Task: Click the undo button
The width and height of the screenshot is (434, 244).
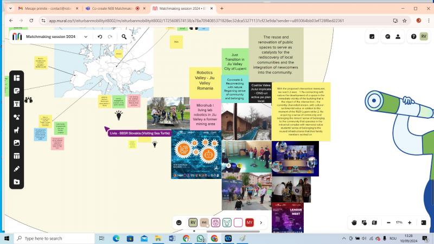Action: point(100,36)
